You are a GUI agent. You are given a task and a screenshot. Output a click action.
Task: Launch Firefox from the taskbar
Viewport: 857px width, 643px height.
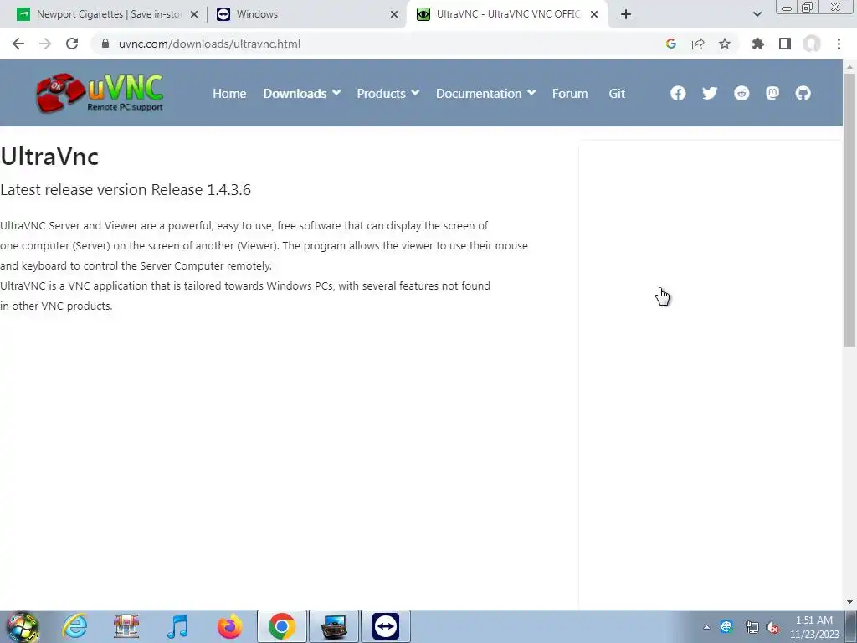click(x=229, y=626)
